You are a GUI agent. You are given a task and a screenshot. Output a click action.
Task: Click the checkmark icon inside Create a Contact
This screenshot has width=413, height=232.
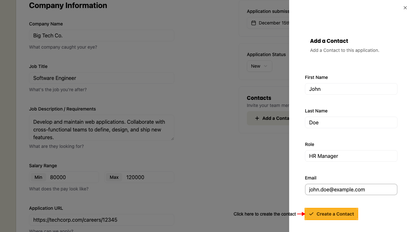tap(311, 214)
